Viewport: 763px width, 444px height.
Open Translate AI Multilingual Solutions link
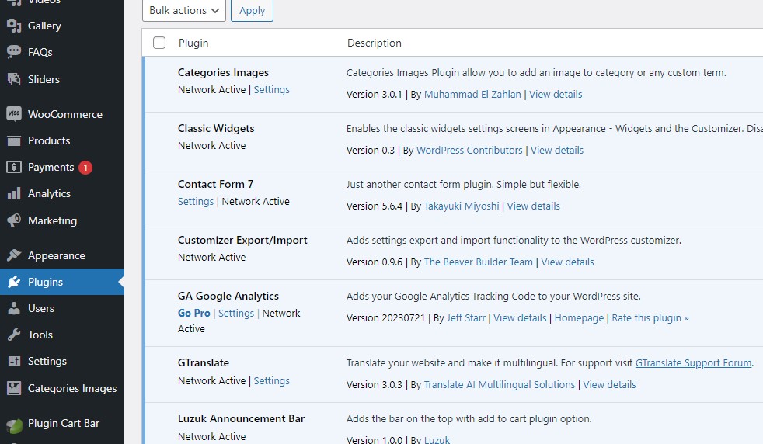[500, 385]
